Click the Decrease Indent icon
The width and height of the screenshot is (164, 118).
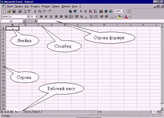click(x=102, y=16)
